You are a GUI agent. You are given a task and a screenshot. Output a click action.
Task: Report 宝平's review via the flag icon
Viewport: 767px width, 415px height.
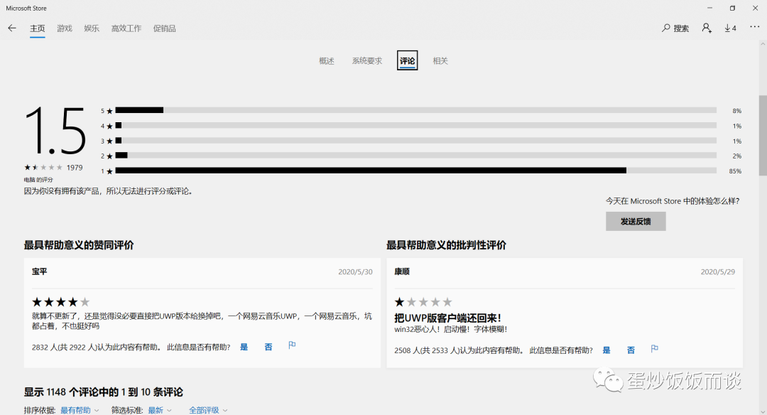(291, 346)
